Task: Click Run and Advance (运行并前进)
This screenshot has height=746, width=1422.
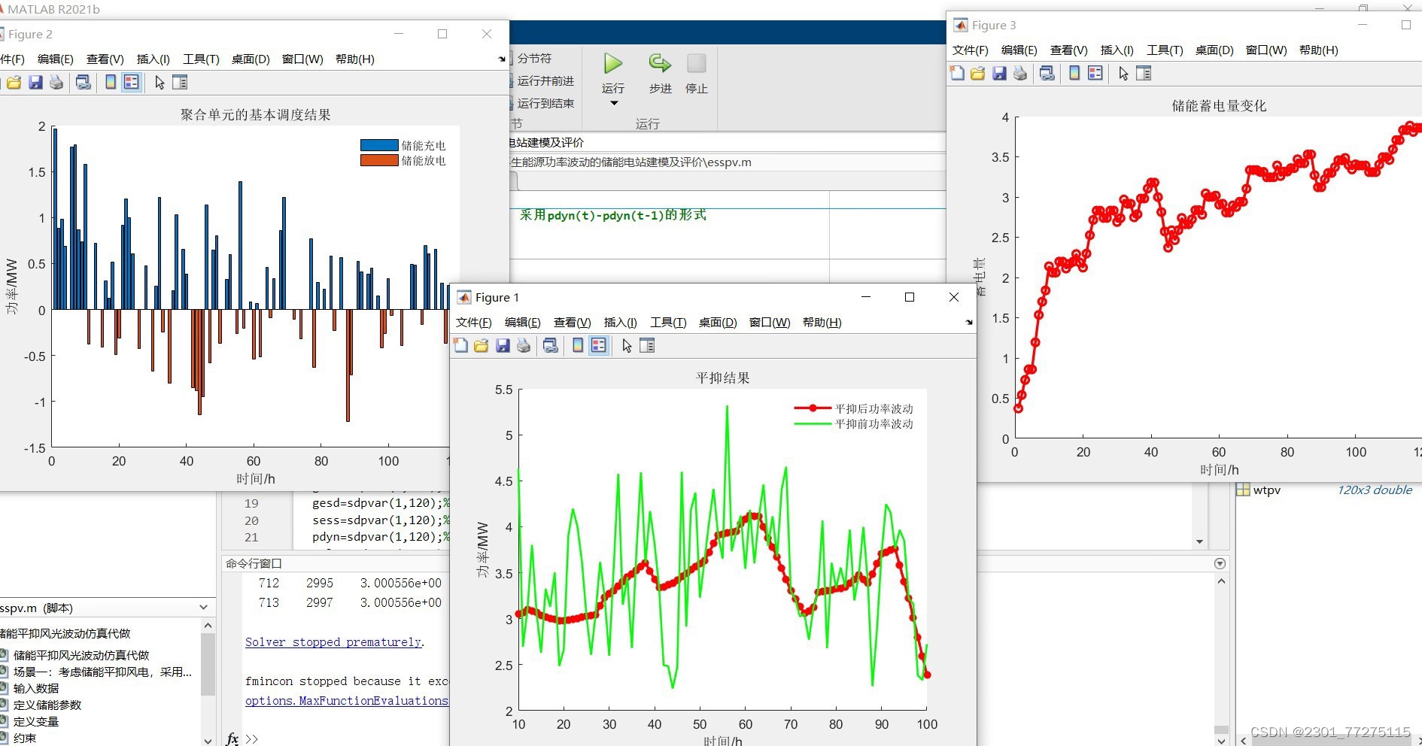Action: click(545, 81)
